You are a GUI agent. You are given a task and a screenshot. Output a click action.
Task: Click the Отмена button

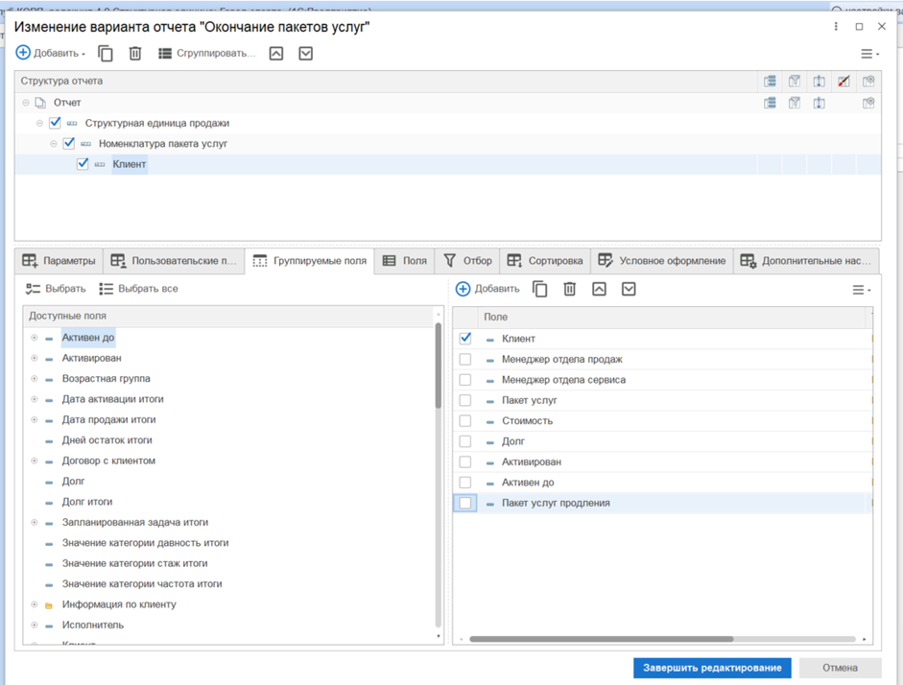[841, 668]
